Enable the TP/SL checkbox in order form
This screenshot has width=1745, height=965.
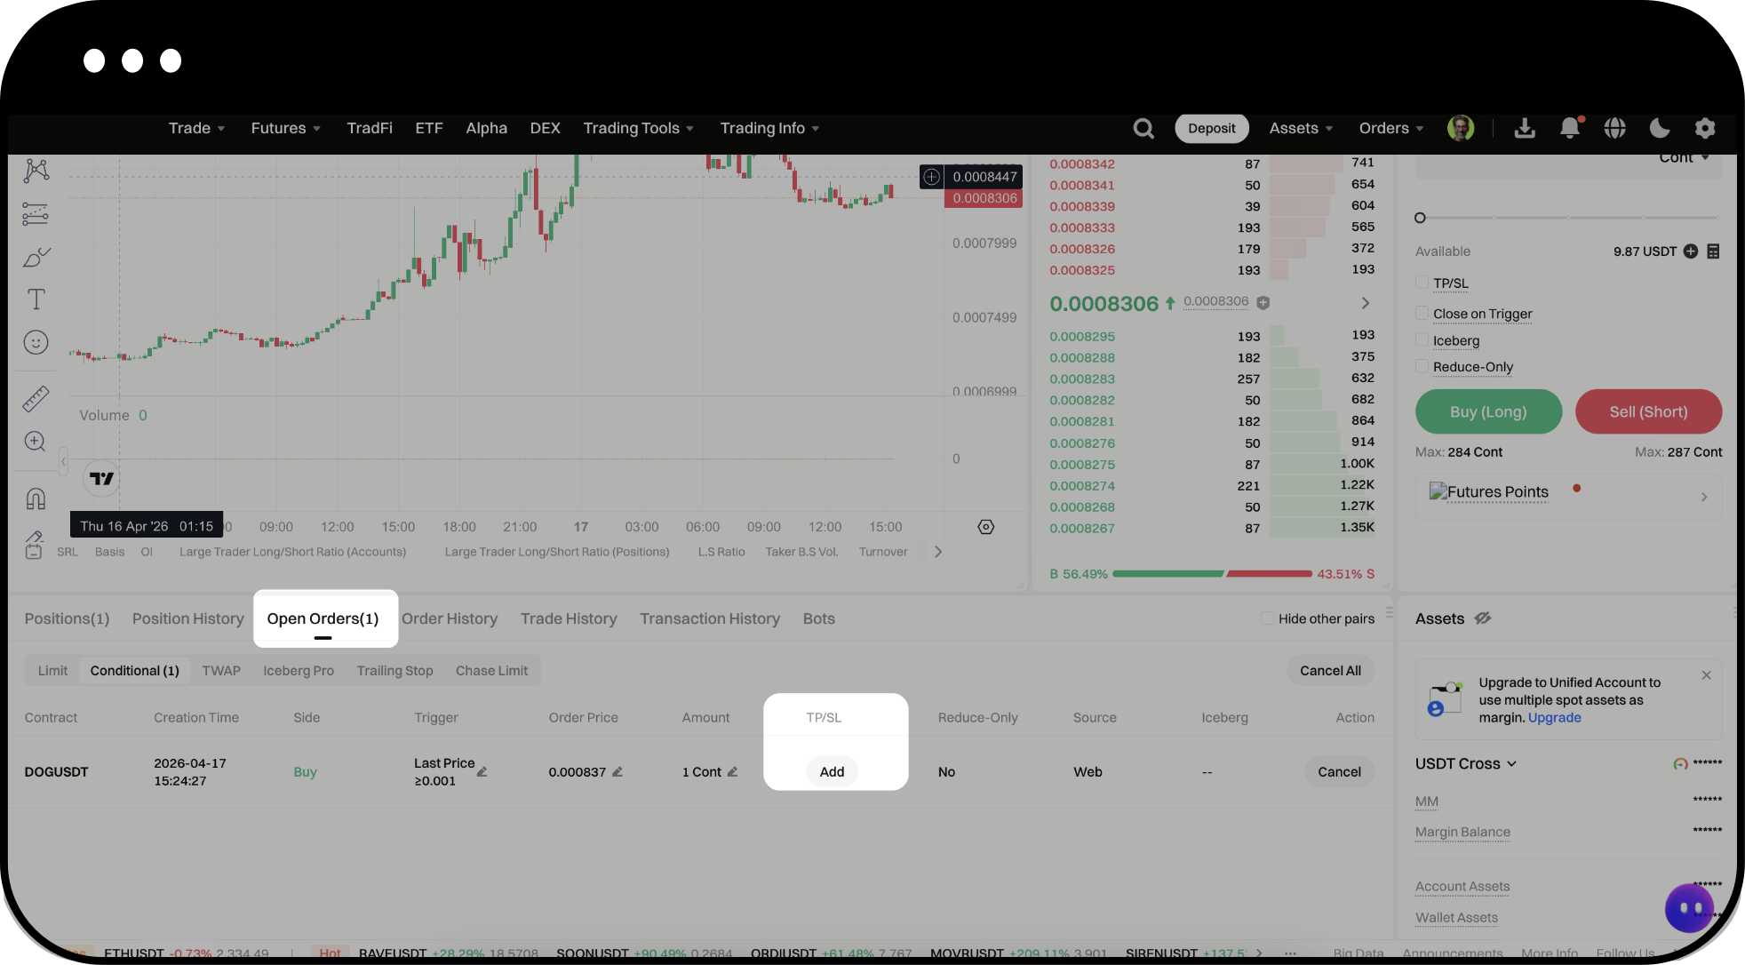(x=1422, y=283)
